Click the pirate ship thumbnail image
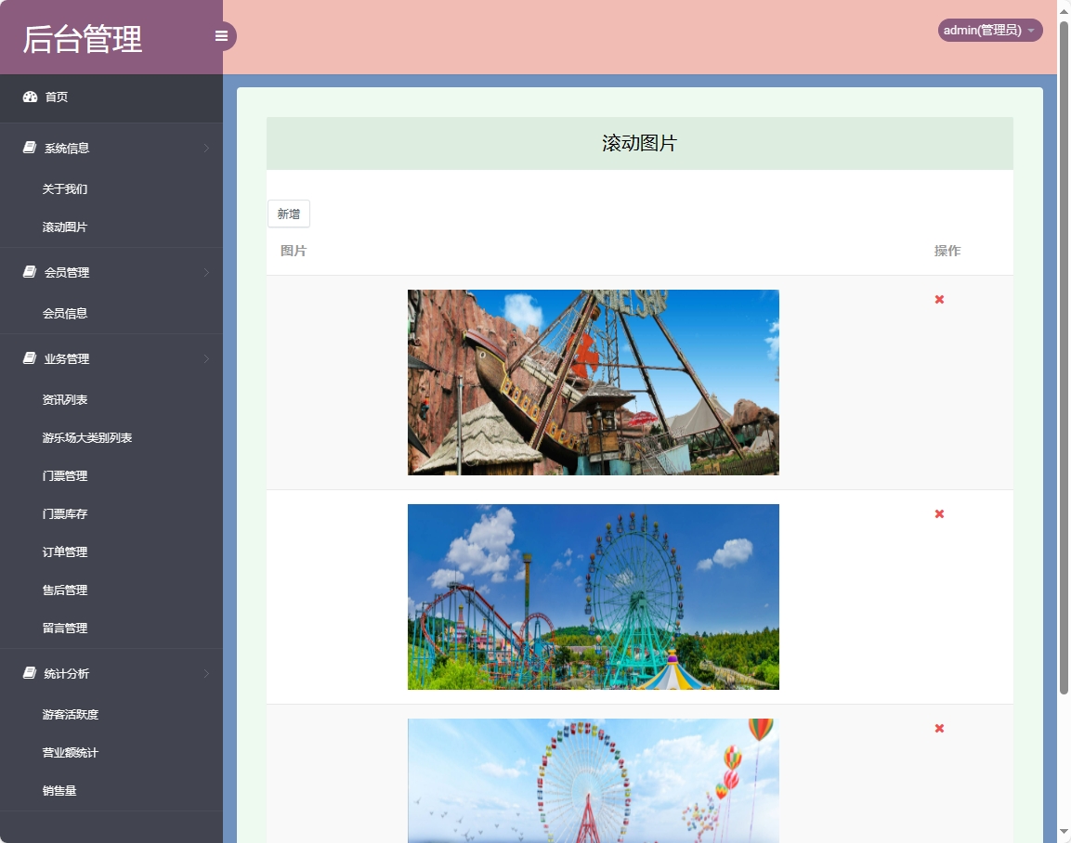This screenshot has width=1071, height=843. [x=593, y=383]
